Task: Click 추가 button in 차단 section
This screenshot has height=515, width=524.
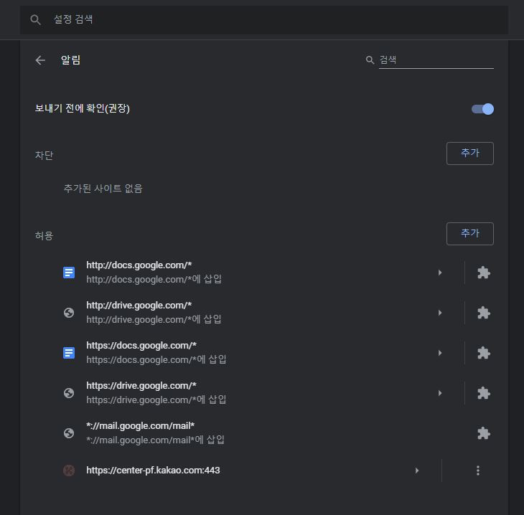Action: coord(470,153)
